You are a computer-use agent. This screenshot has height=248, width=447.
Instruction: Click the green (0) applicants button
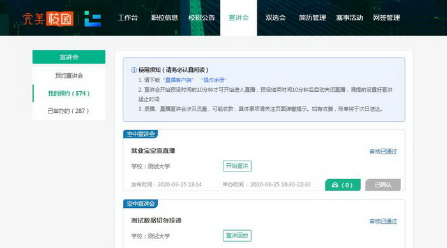click(343, 185)
